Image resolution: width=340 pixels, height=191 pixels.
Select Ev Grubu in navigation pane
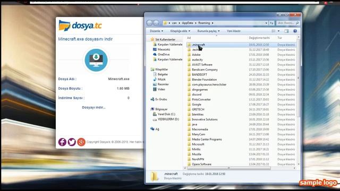(x=161, y=99)
